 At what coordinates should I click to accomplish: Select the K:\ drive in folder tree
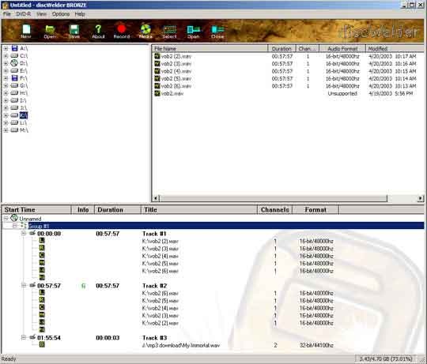point(24,115)
